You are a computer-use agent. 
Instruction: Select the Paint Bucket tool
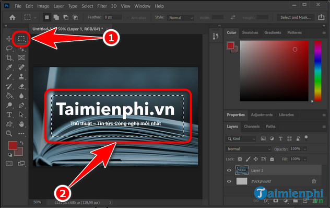(9, 96)
